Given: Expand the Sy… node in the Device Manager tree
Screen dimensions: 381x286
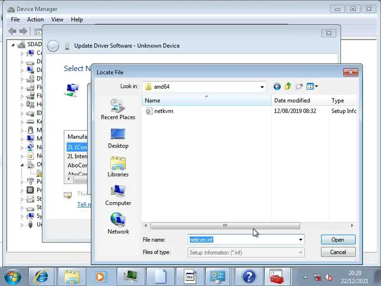Looking at the screenshot, I should 22,216.
